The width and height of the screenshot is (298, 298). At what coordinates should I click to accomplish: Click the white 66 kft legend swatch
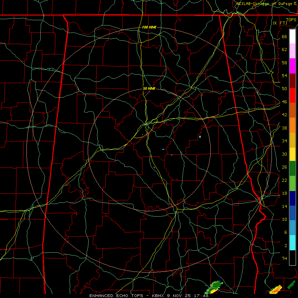tap(292, 36)
